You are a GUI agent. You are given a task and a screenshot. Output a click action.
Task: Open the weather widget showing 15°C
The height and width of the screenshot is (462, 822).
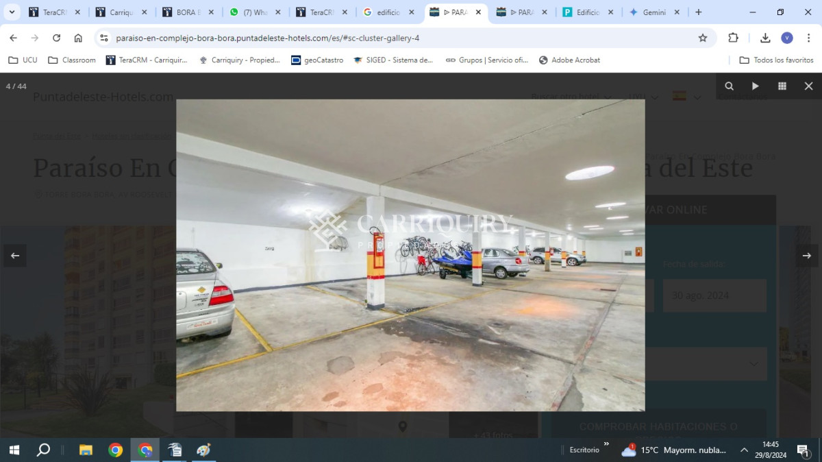674,450
